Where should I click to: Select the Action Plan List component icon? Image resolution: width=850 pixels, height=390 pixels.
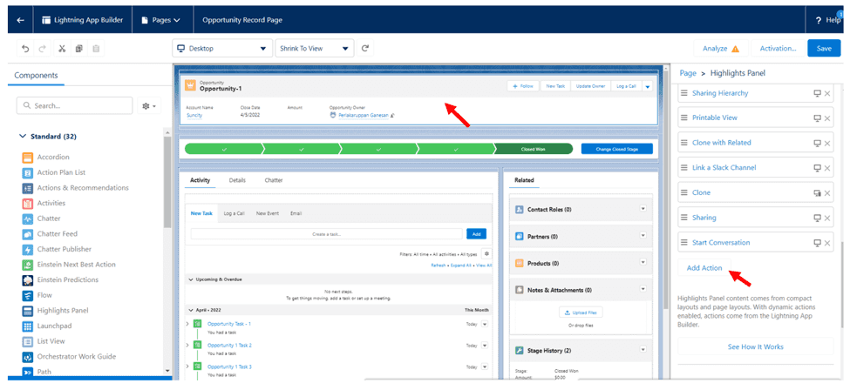pos(28,172)
